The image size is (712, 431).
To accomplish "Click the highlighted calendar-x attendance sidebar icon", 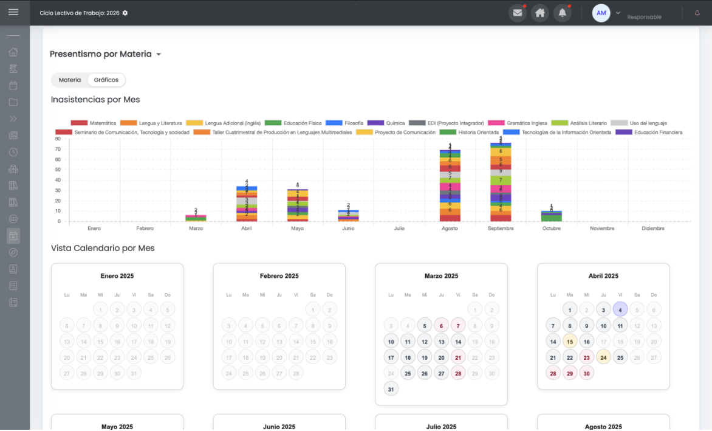I will click(13, 236).
